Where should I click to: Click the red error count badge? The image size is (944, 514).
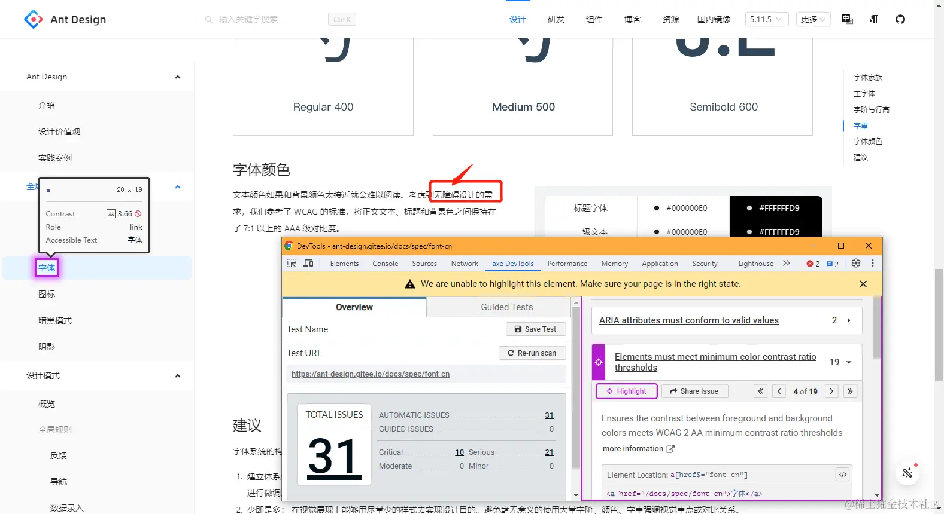(813, 264)
